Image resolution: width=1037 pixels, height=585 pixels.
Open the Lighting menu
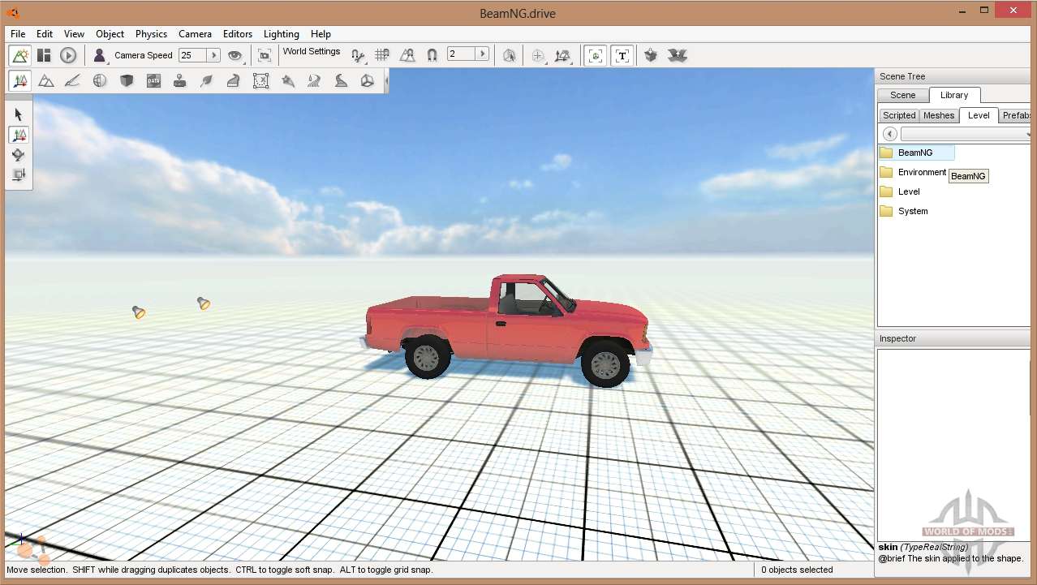(282, 34)
